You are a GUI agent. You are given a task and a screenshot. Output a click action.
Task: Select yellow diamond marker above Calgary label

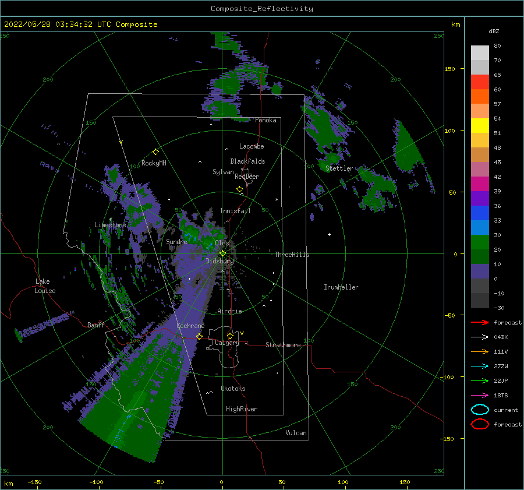point(230,336)
